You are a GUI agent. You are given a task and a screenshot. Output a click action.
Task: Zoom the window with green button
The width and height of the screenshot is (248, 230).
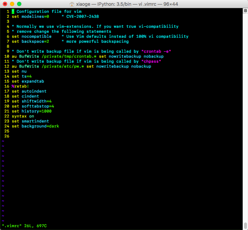tap(19, 4)
